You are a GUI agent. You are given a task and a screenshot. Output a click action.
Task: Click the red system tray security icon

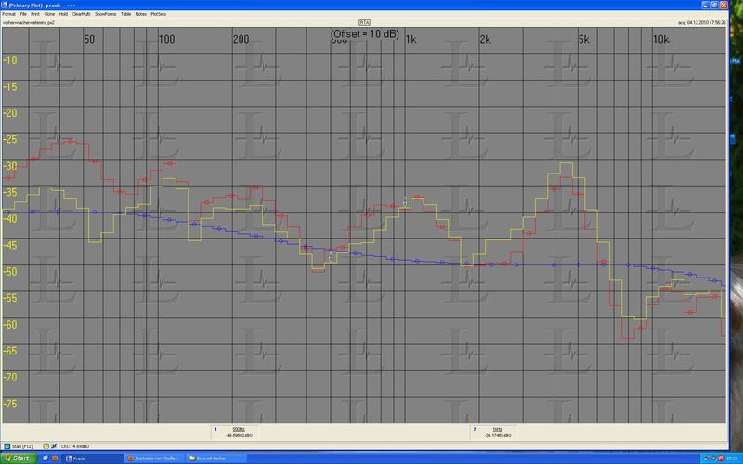pyautogui.click(x=721, y=458)
